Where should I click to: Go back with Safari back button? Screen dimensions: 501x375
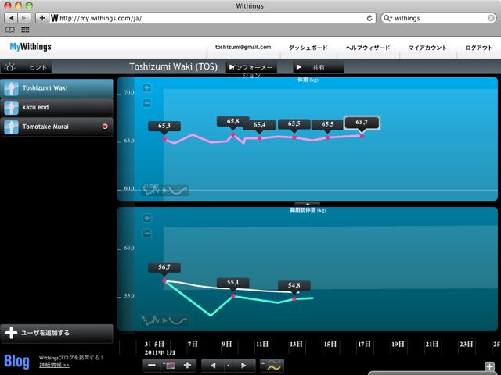[11, 18]
